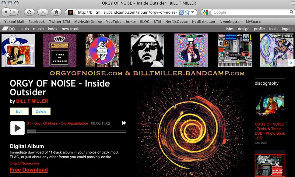Viewport: 295px width, 177px height.
Task: Open the index menu item
Action: [52, 29]
